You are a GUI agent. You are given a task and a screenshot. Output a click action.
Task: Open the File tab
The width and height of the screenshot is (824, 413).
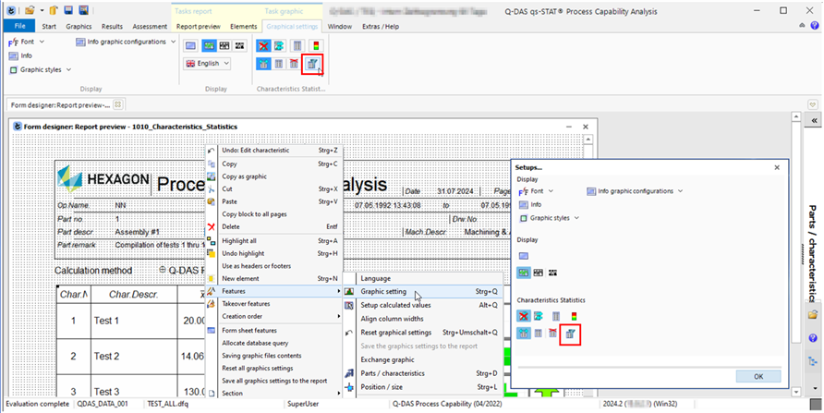coord(19,26)
